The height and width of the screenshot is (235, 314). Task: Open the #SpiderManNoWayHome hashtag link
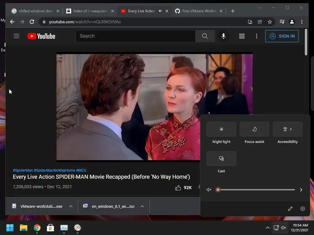(x=55, y=170)
